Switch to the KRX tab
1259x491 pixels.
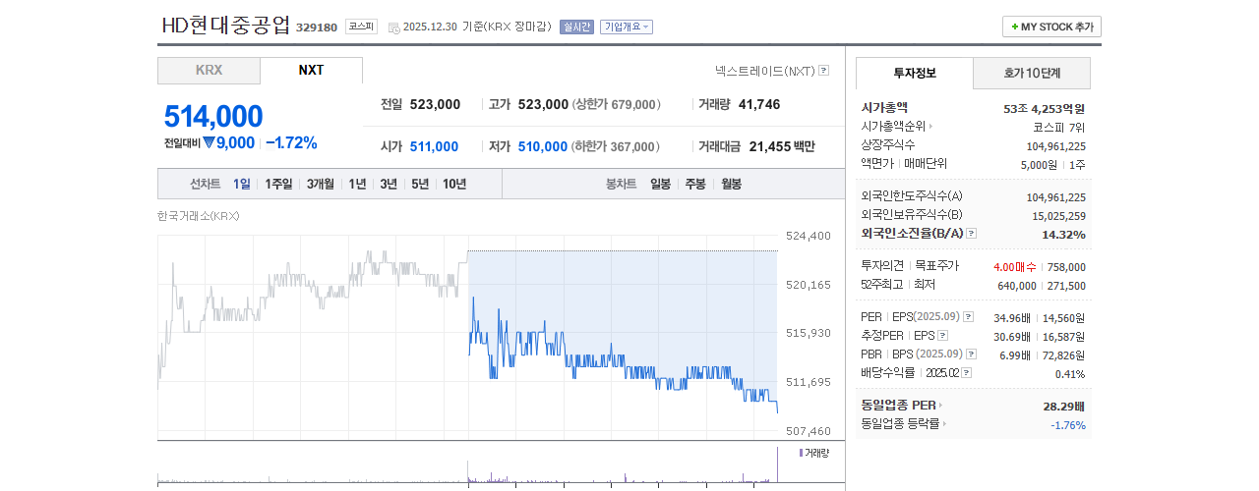(209, 71)
